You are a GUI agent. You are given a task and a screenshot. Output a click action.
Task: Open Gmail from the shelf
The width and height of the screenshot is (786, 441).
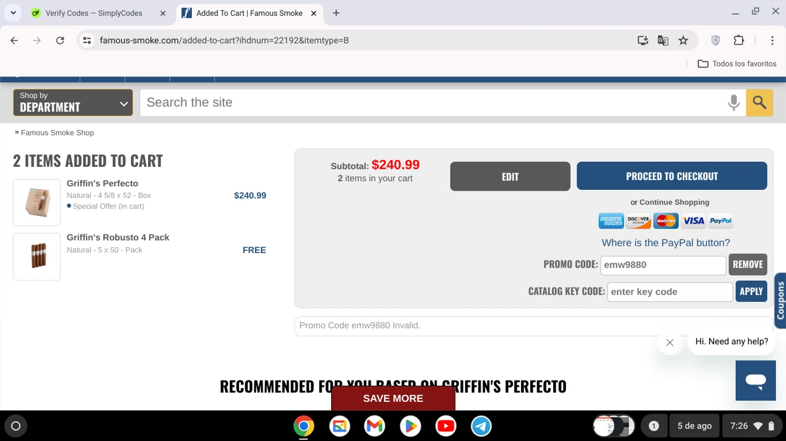(x=375, y=426)
